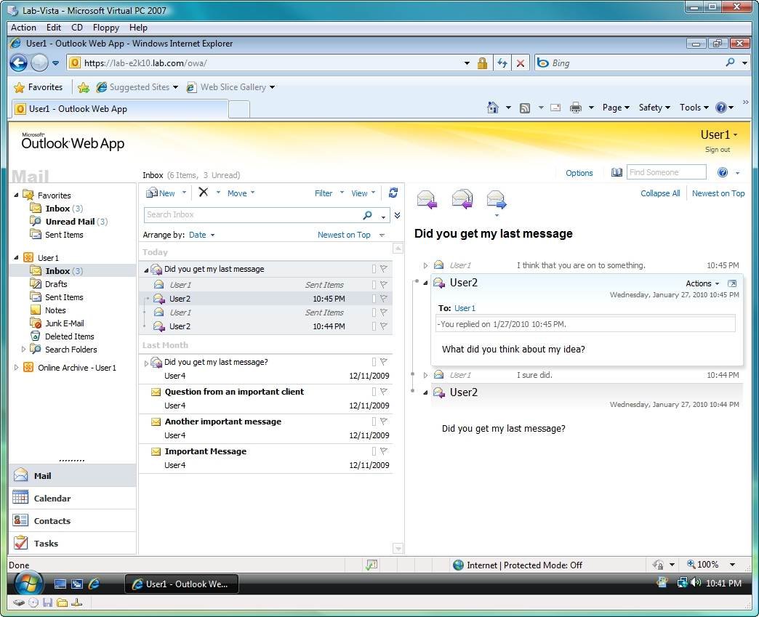Image resolution: width=759 pixels, height=617 pixels.
Task: Open the Address Book icon beside Find Someone
Action: [x=617, y=173]
